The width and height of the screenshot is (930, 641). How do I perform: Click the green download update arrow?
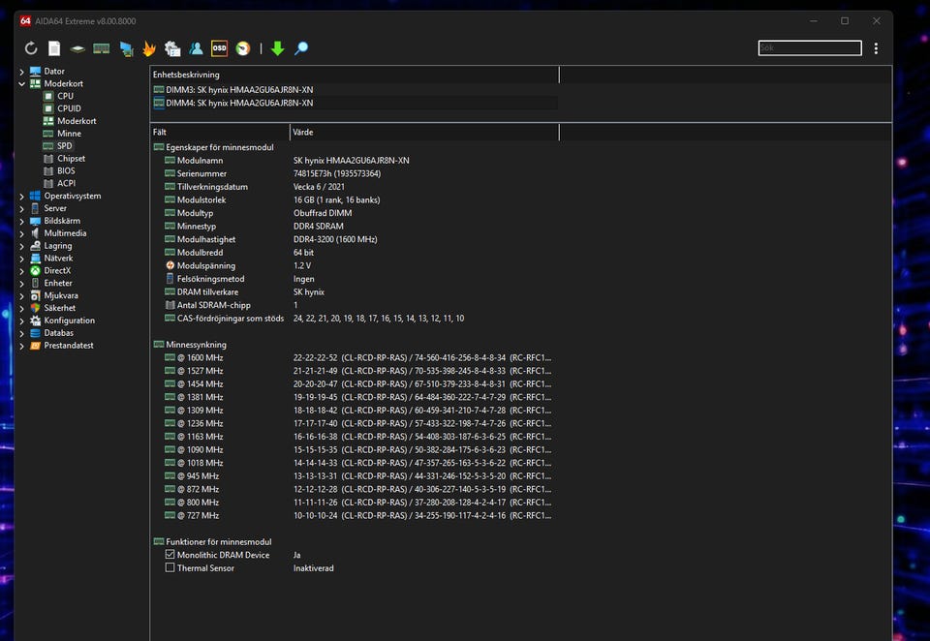coord(277,48)
